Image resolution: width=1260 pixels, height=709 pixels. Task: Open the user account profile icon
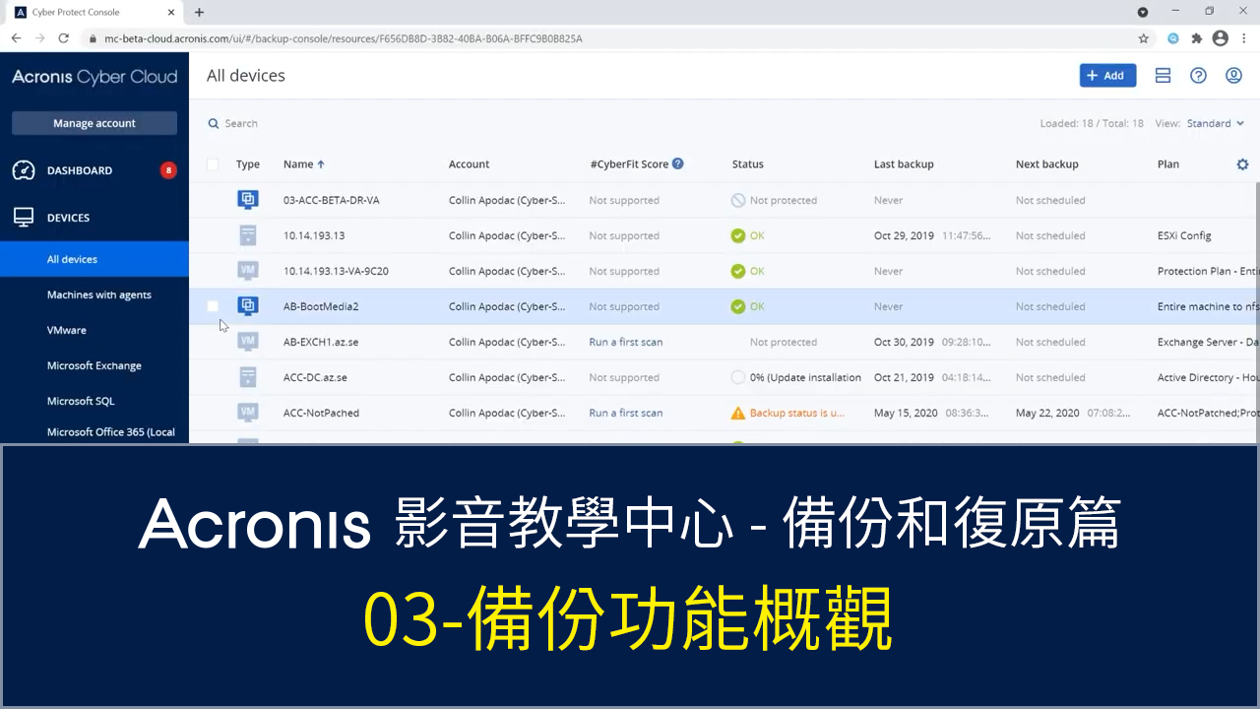[1233, 76]
